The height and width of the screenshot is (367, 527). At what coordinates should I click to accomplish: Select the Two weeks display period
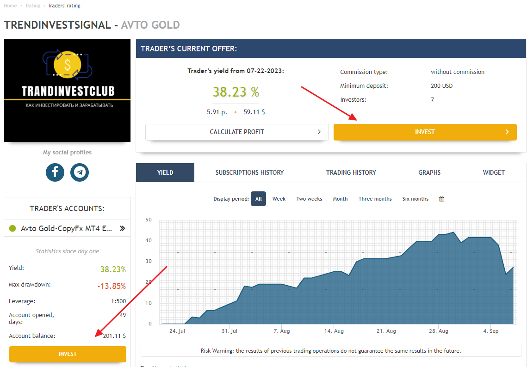pyautogui.click(x=309, y=199)
